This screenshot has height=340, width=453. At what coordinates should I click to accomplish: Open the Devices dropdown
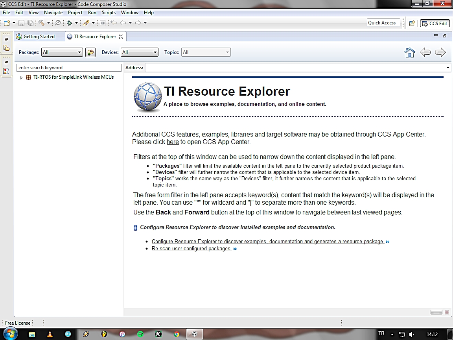pos(140,52)
